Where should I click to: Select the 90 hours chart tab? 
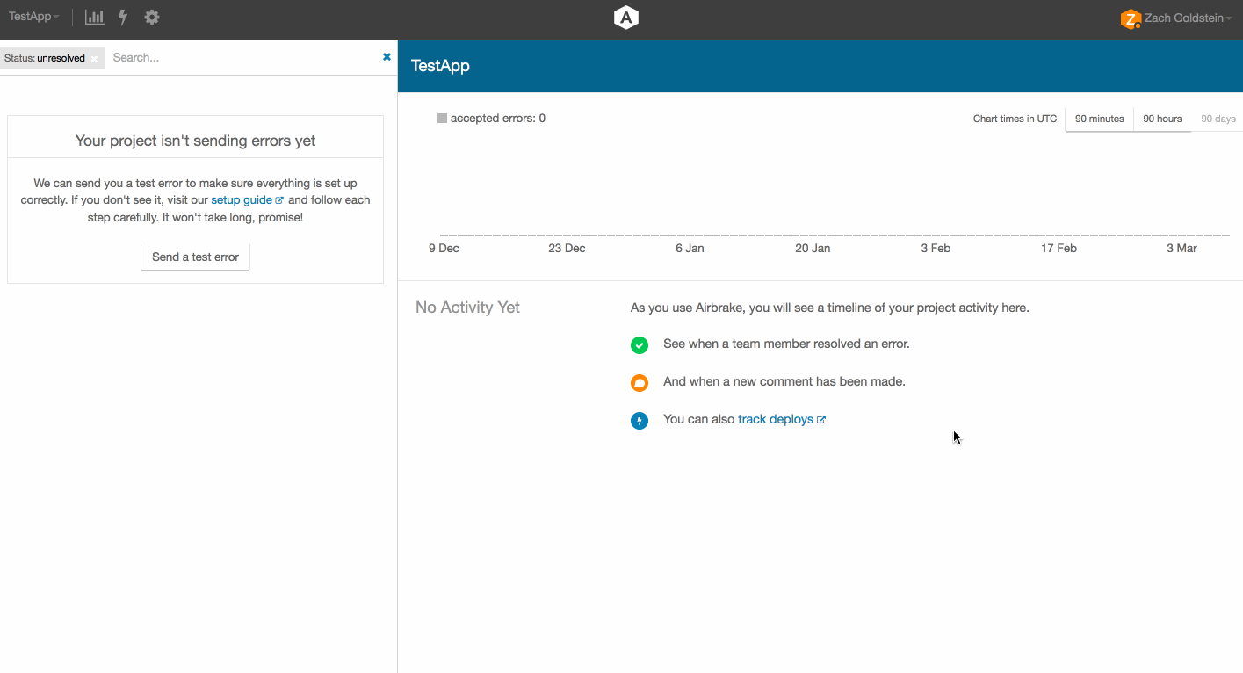1162,119
